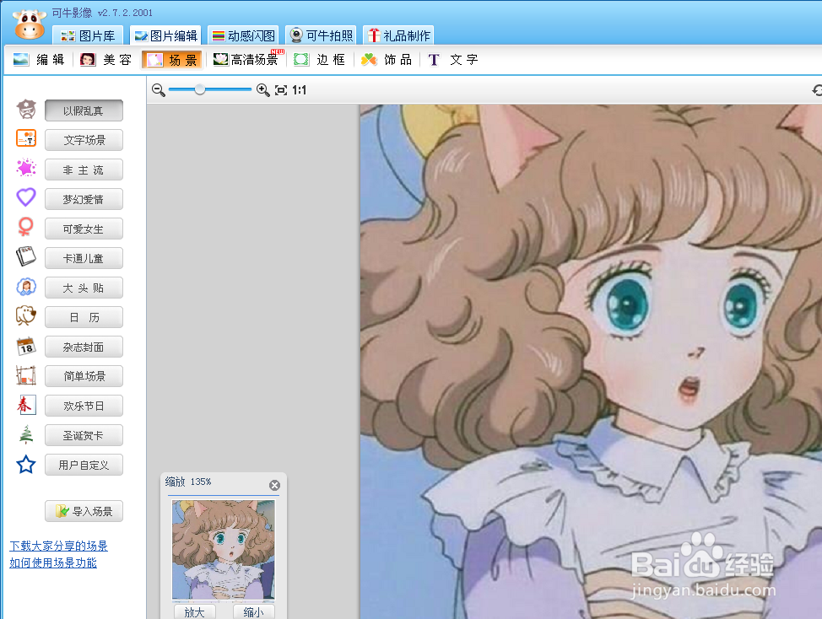Click the Christmas tree icon beside 圣诞贺卡
The height and width of the screenshot is (619, 822).
(26, 434)
